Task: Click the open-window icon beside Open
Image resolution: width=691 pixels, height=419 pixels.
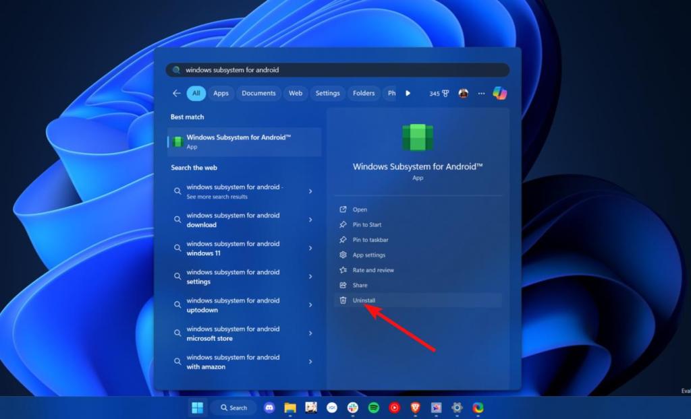Action: click(x=343, y=209)
